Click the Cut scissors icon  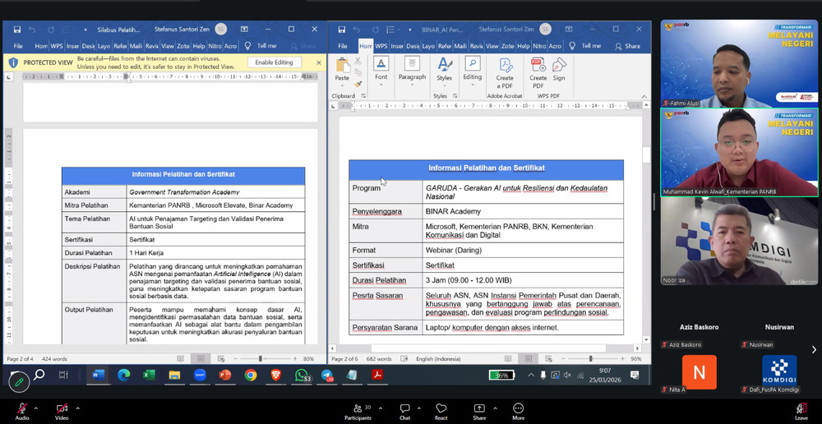pyautogui.click(x=358, y=61)
